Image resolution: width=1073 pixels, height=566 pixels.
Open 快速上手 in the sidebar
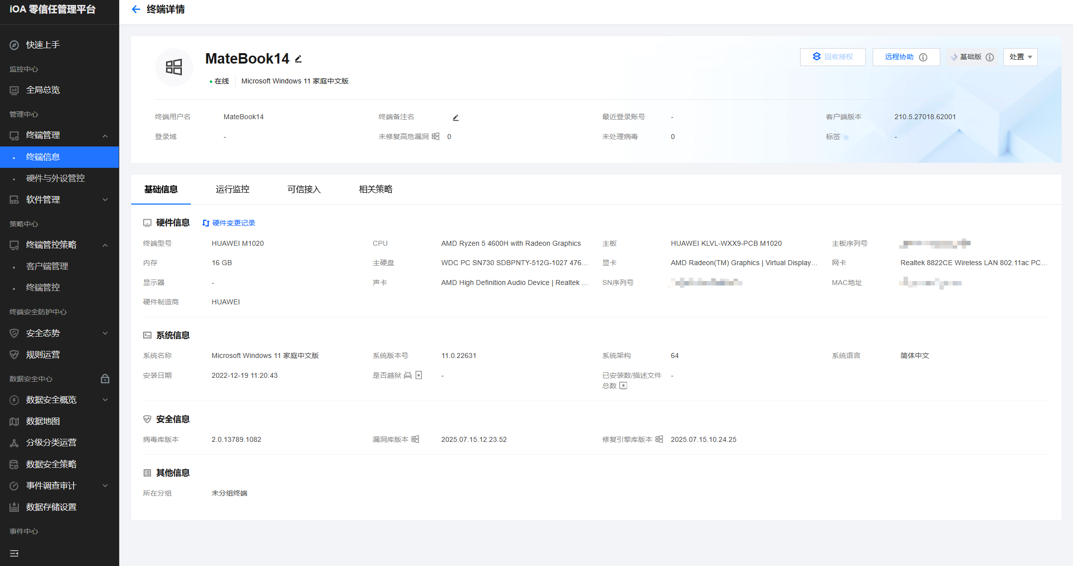(43, 45)
